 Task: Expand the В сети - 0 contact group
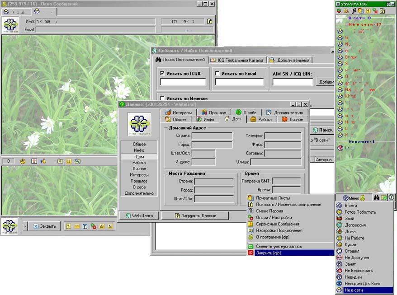pos(359,18)
